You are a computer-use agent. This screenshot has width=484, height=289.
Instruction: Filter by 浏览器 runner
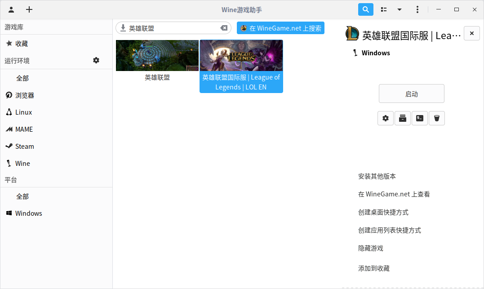coord(56,95)
